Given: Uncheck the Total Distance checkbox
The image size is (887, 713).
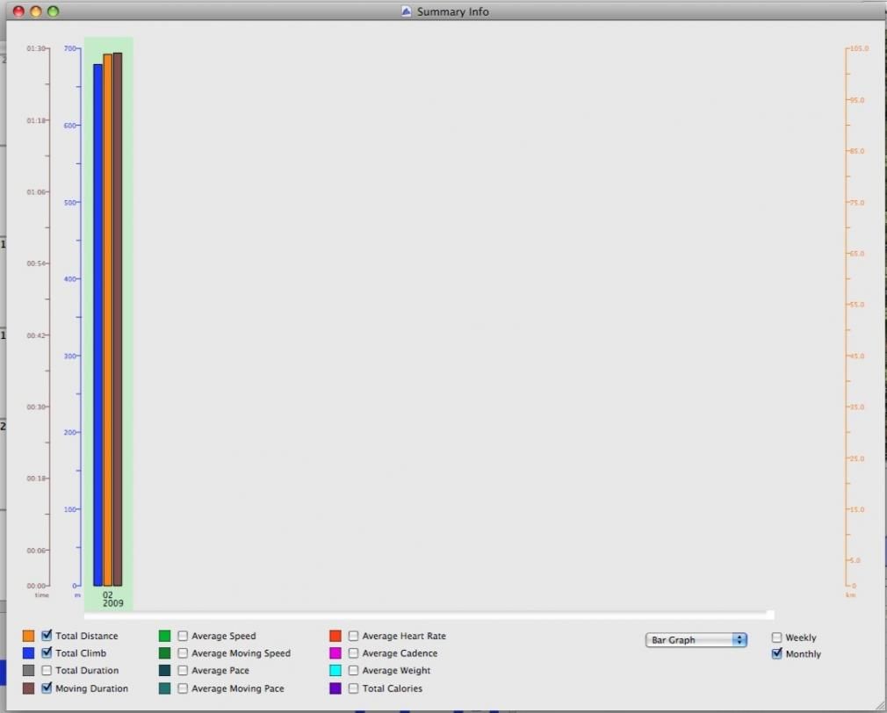Looking at the screenshot, I should point(47,636).
